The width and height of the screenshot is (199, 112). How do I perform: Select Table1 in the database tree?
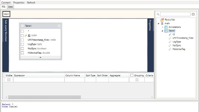point(172,31)
